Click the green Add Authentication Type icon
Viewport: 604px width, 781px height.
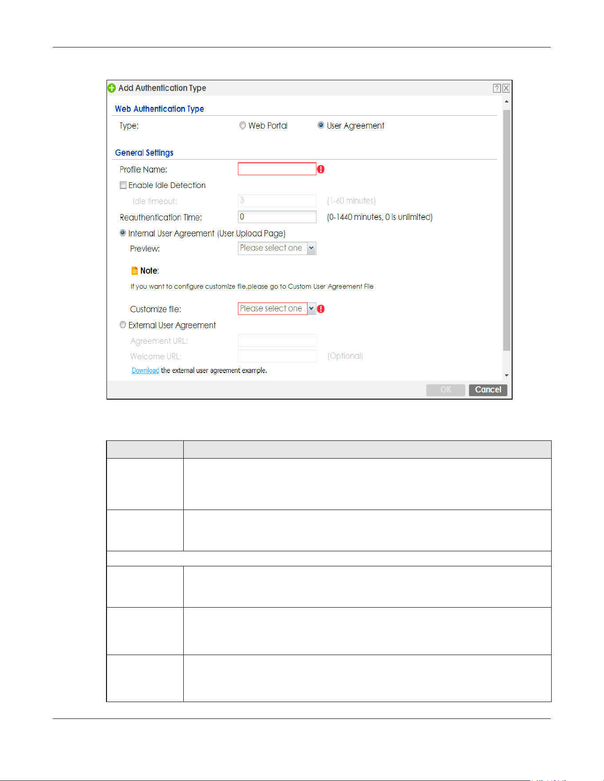coord(112,88)
